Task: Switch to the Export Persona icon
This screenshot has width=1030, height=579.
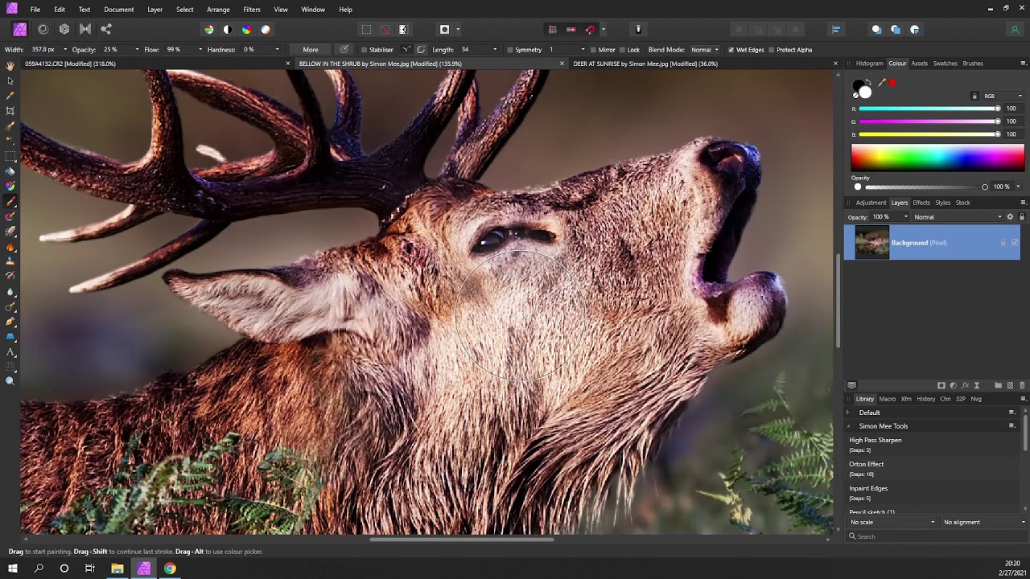Action: [106, 29]
